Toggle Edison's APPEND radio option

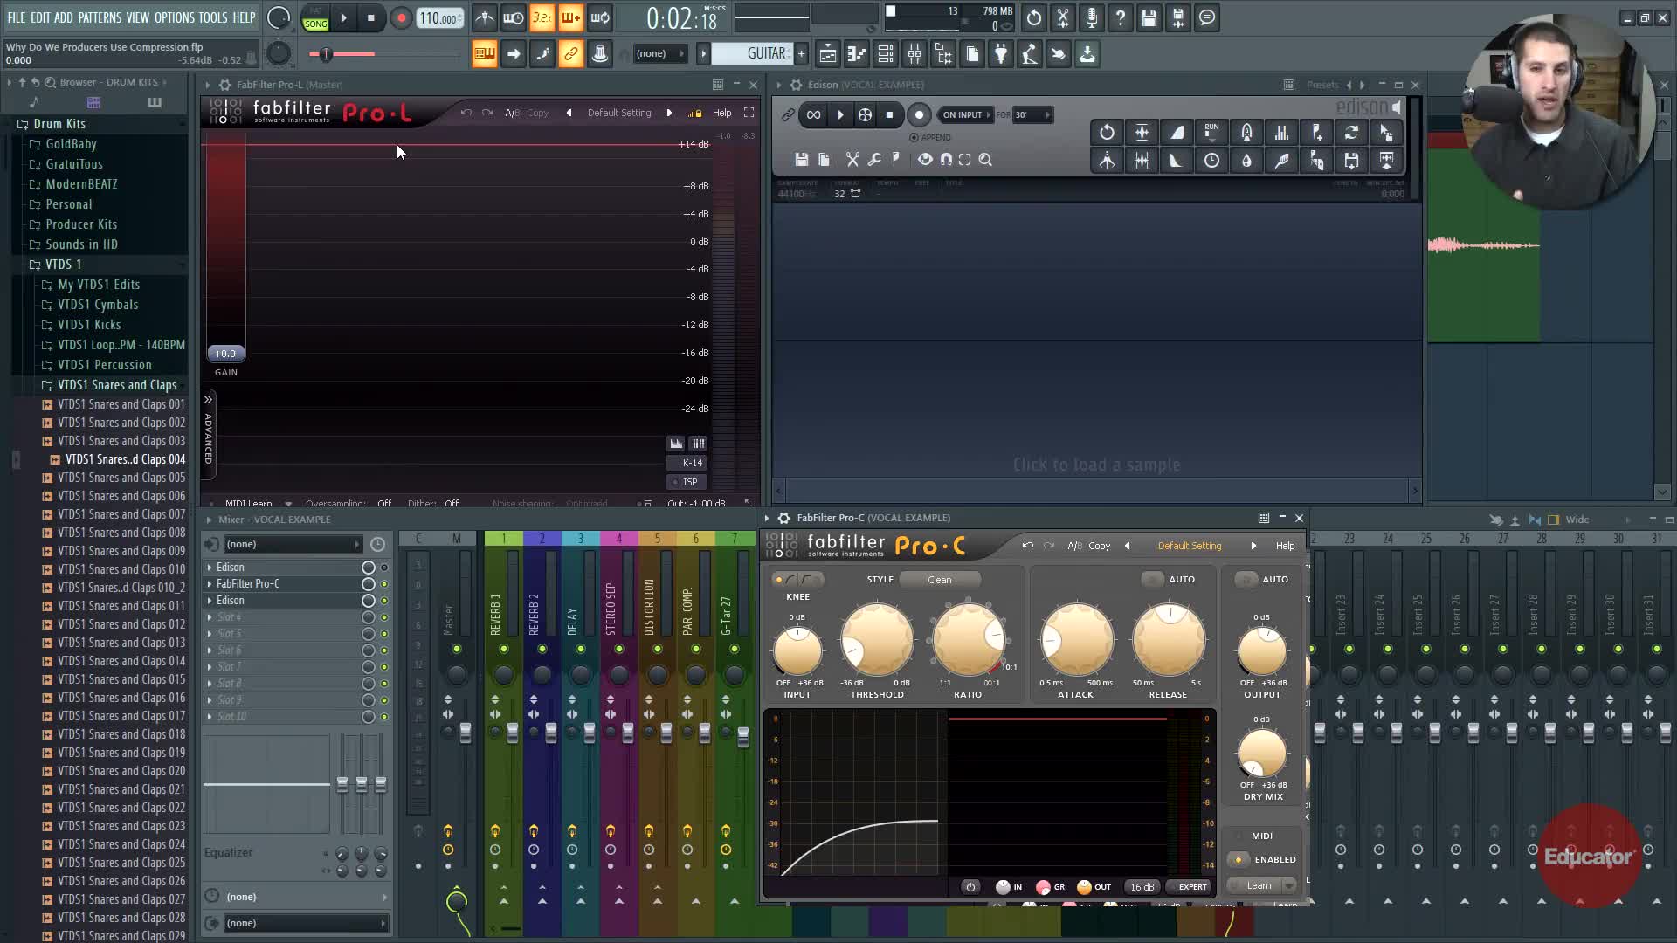(x=914, y=137)
